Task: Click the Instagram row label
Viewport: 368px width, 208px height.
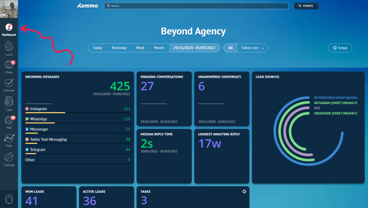Action: tap(38, 109)
